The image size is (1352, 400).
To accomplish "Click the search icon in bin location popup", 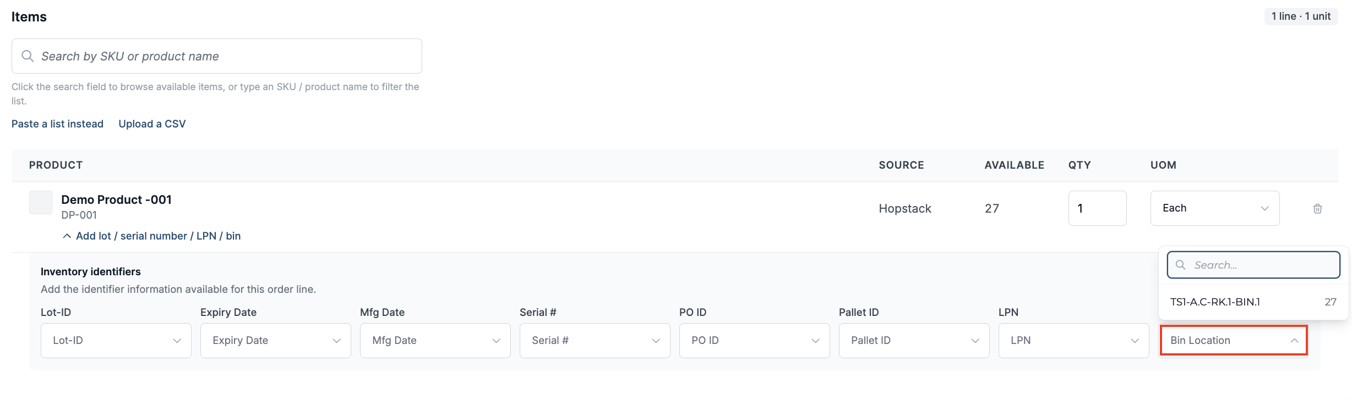I will point(1180,265).
